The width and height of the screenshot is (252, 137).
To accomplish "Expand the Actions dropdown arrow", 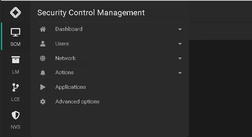I will tap(180, 73).
